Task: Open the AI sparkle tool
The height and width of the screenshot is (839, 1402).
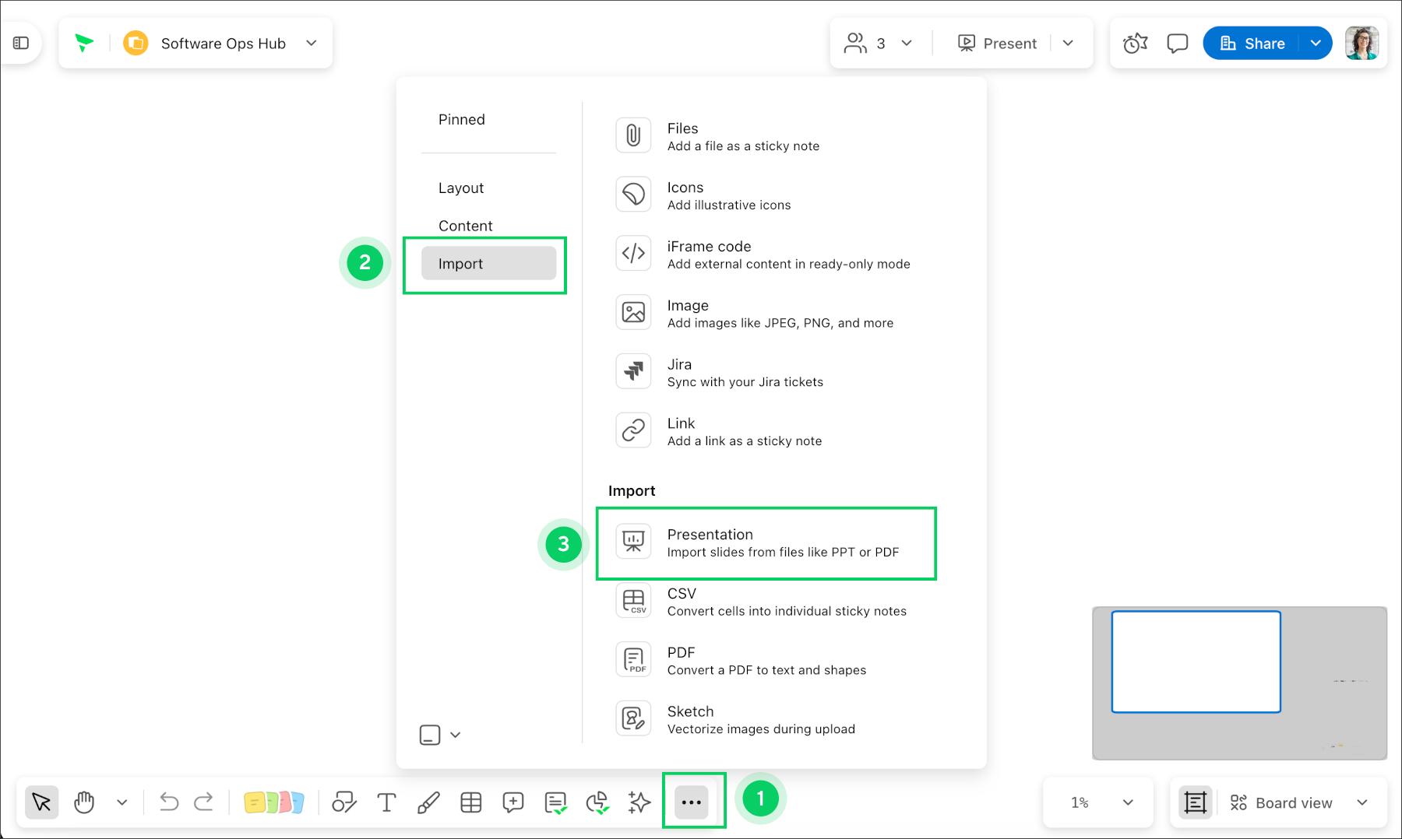Action: (x=639, y=802)
